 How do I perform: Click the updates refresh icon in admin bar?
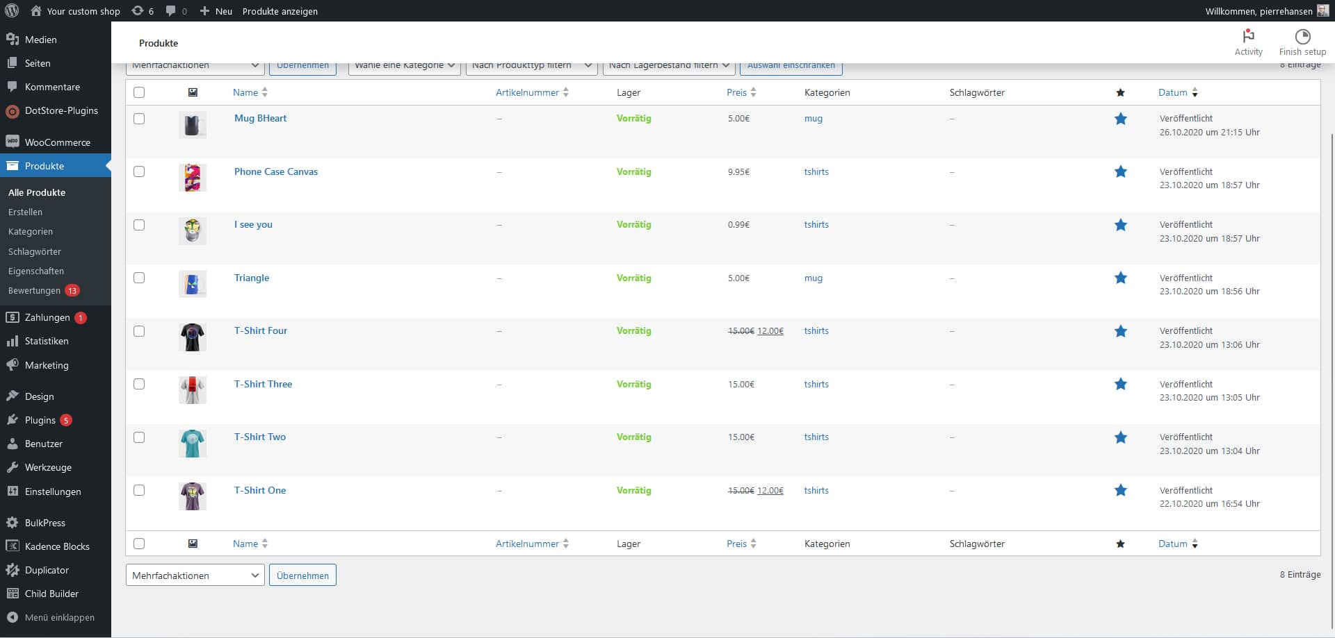click(137, 10)
